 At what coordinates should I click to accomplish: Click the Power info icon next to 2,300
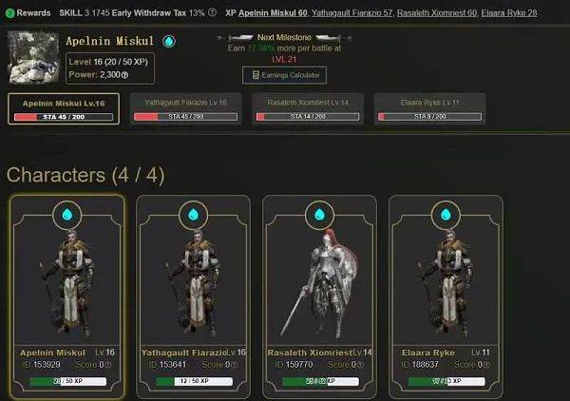[124, 75]
